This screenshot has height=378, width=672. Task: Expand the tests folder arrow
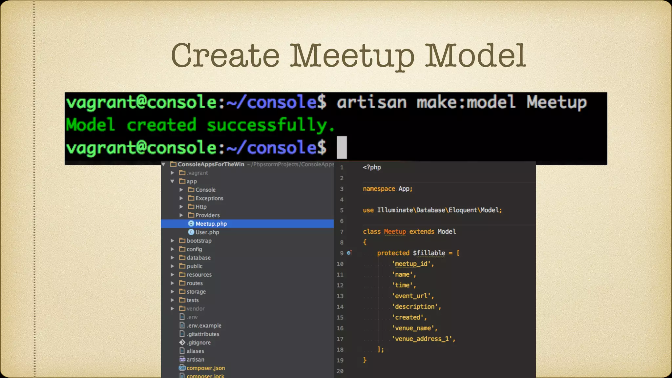click(172, 300)
